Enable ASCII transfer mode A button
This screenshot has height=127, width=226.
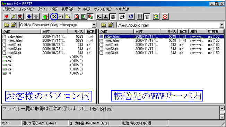point(77,17)
